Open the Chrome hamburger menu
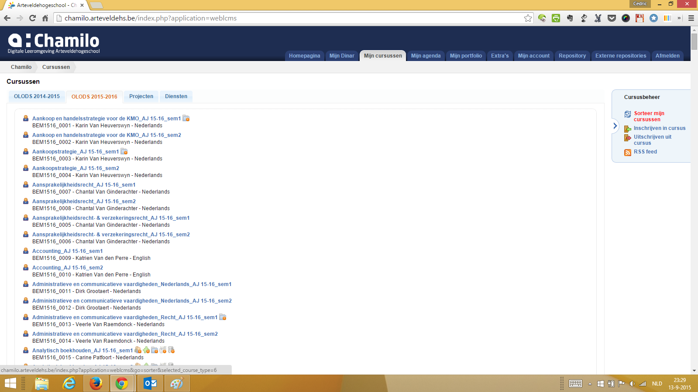Viewport: 698px width, 392px height. [691, 18]
